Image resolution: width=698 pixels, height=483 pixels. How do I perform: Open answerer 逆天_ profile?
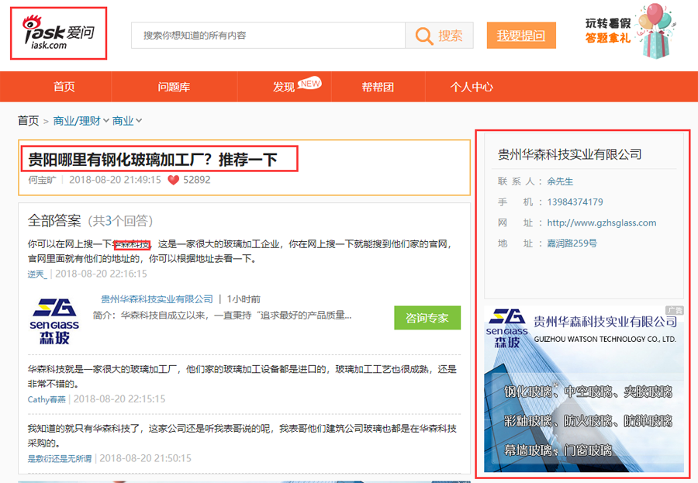(x=37, y=274)
